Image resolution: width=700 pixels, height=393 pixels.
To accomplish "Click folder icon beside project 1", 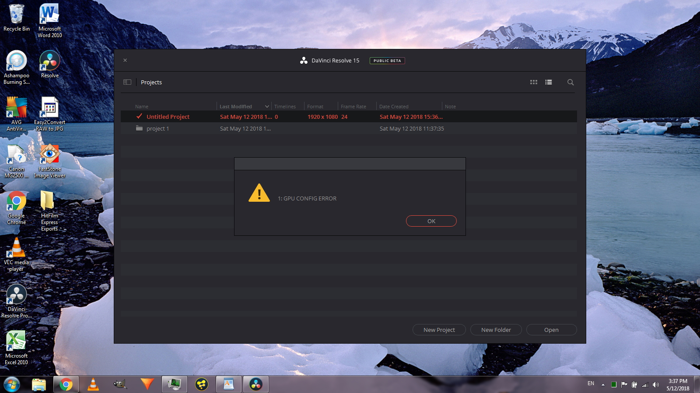I will coord(139,128).
